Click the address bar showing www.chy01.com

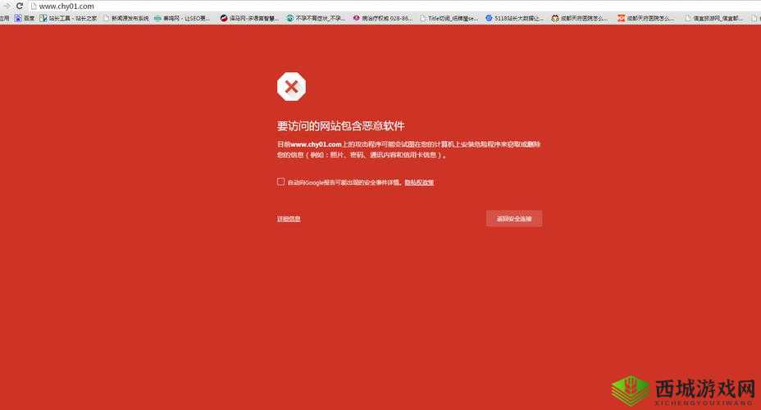point(394,7)
